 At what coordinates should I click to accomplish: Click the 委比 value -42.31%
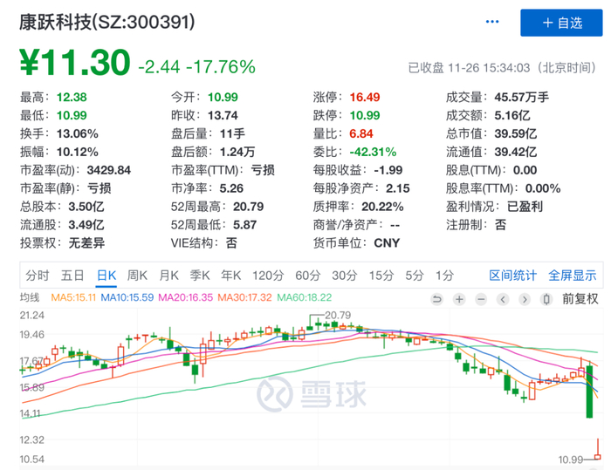[373, 153]
